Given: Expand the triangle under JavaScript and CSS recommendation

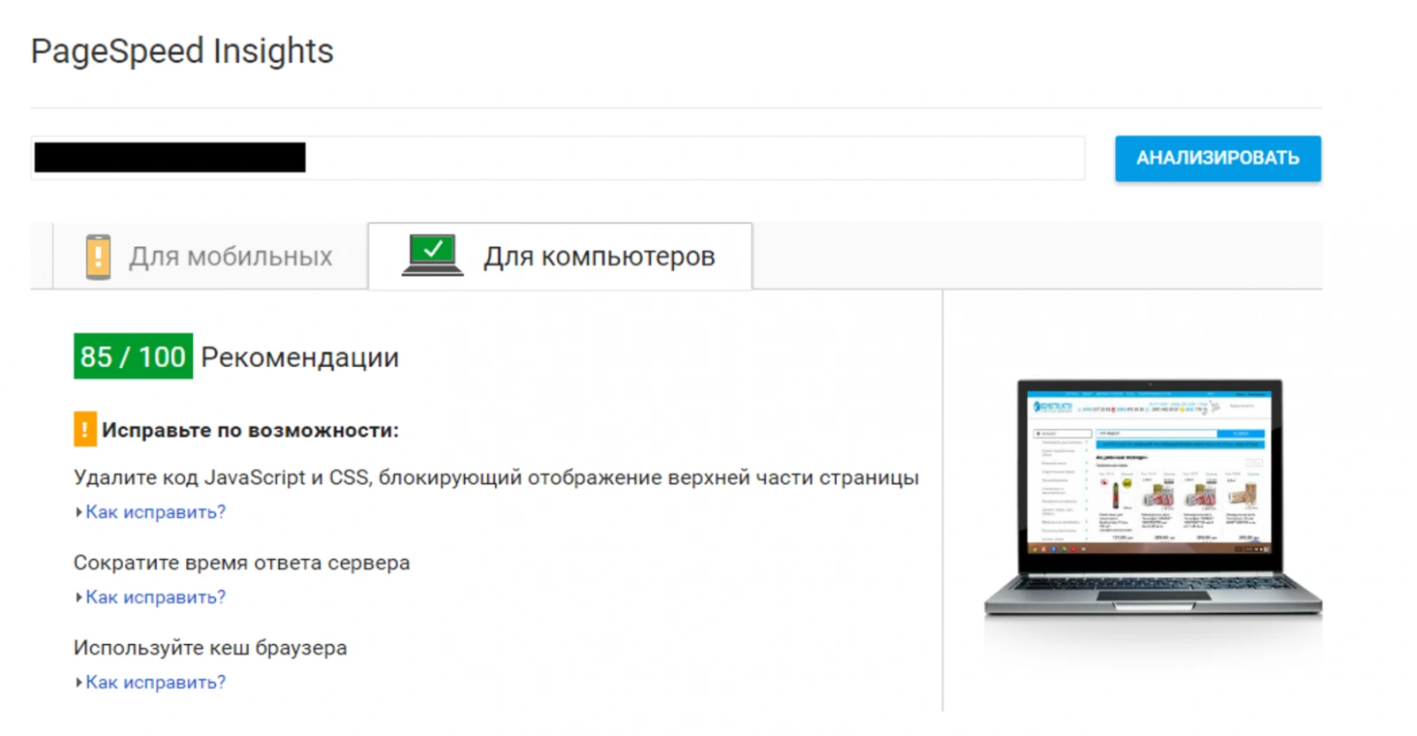Looking at the screenshot, I should 79,512.
